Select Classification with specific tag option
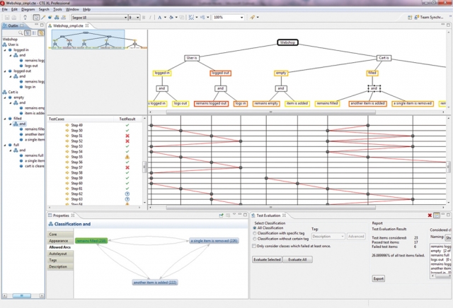Screen dimensions: 453x308 [255, 233]
